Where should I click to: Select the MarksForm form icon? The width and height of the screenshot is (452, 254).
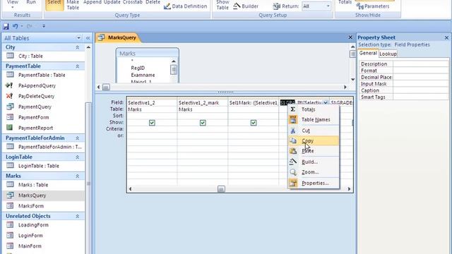tap(10, 205)
